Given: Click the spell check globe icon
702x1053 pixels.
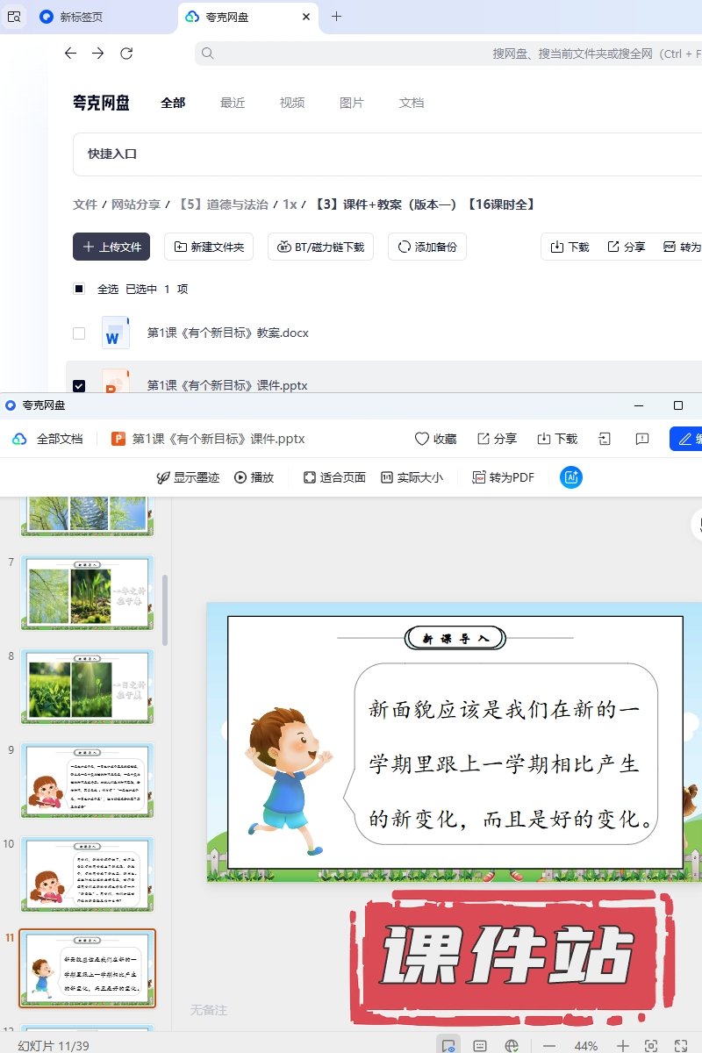Looking at the screenshot, I should pos(512,1045).
